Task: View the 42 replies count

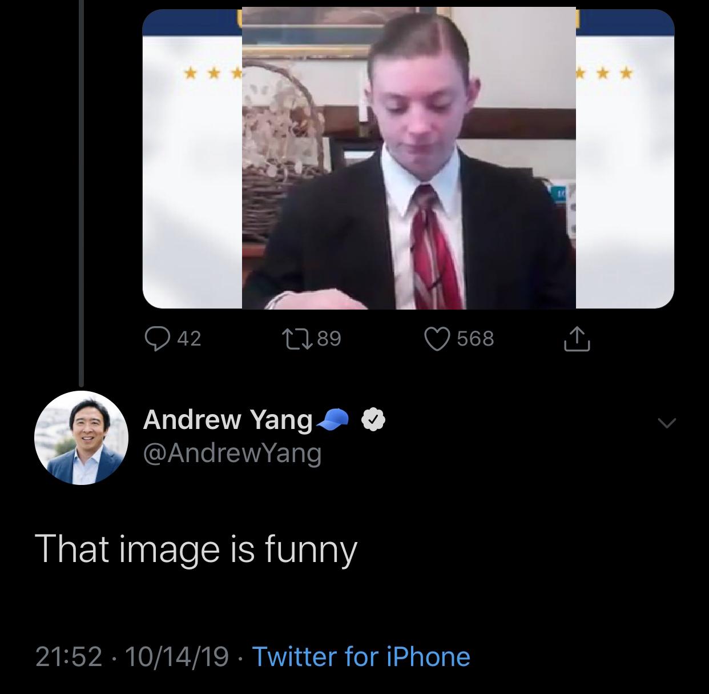Action: click(x=189, y=339)
